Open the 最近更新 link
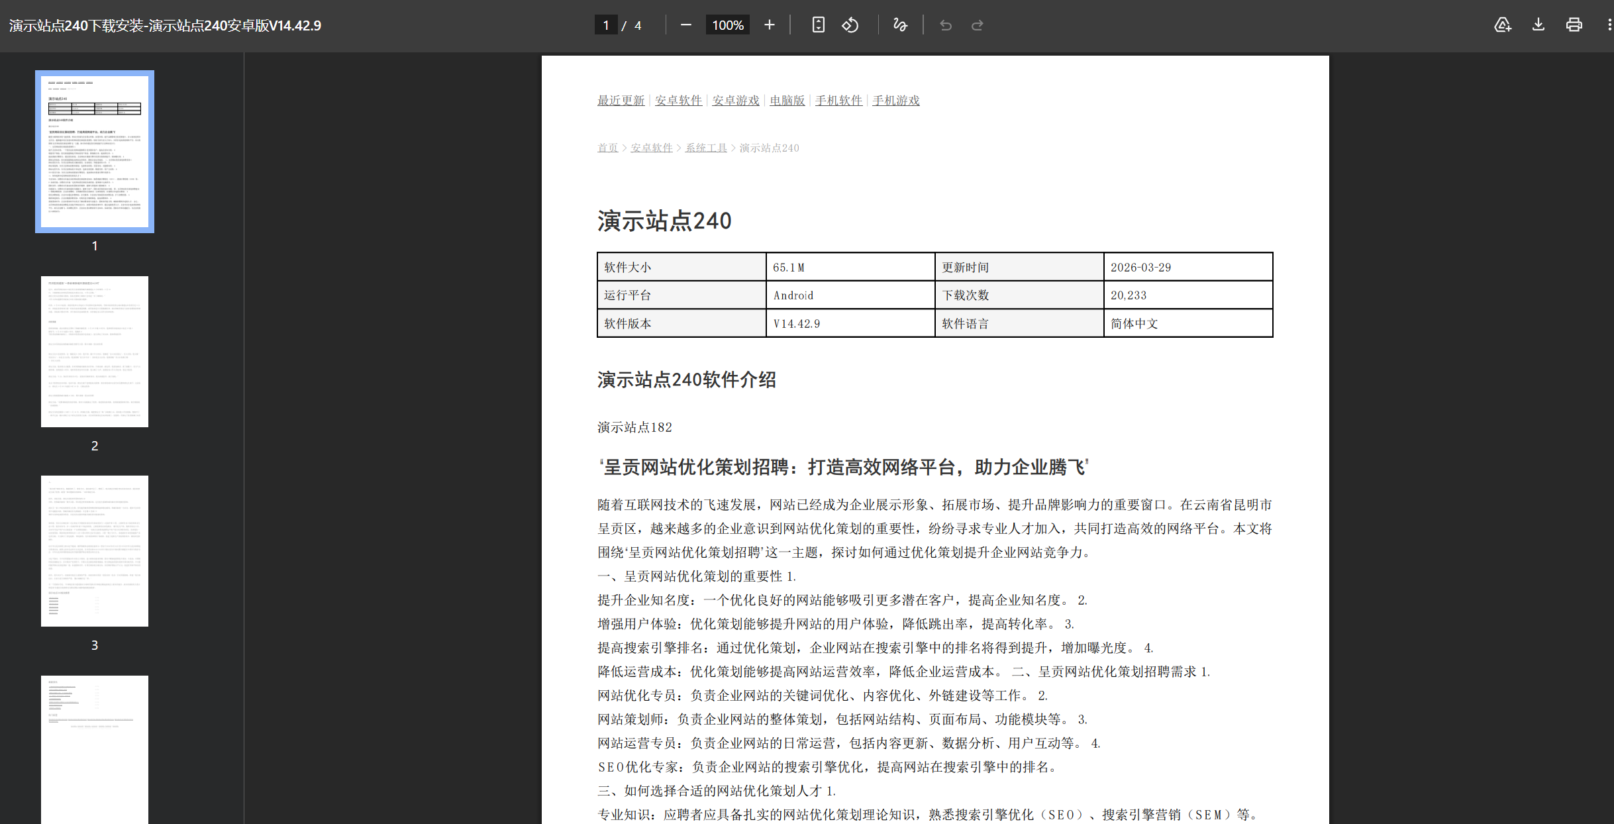1614x824 pixels. click(x=621, y=100)
